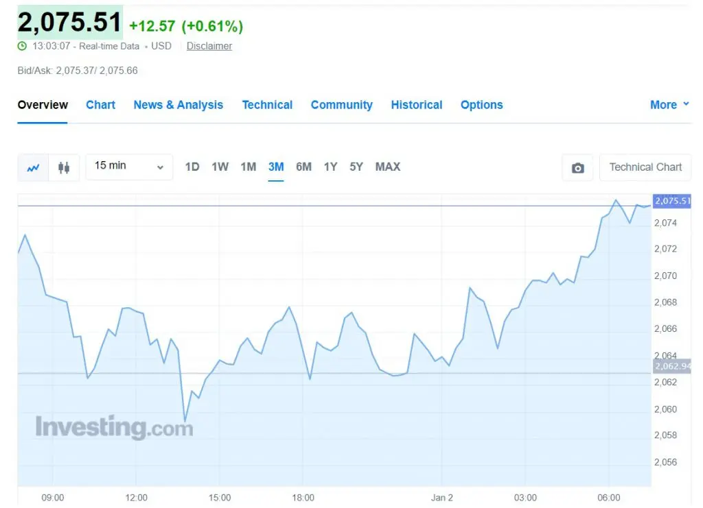Viewport: 703px width, 508px height.
Task: Click the green clock icon beside 13:03:07
Action: (22, 46)
